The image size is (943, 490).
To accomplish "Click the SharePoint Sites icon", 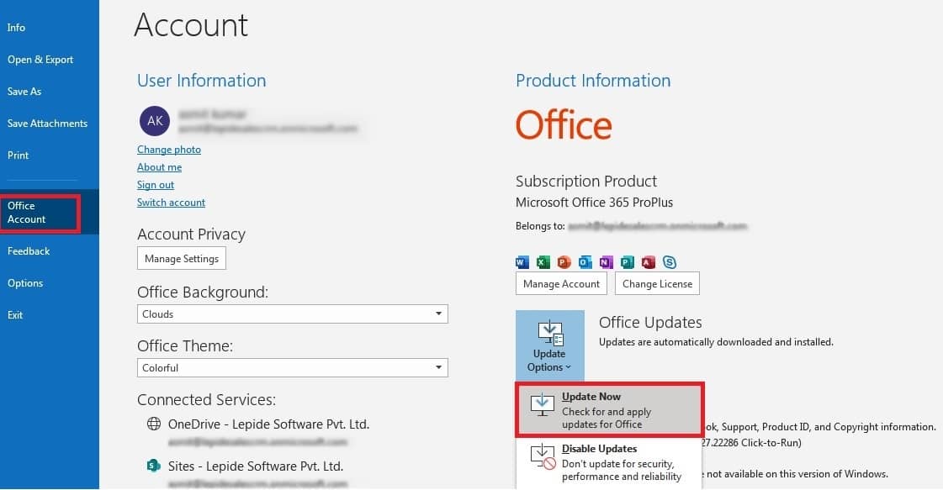I will [x=154, y=466].
